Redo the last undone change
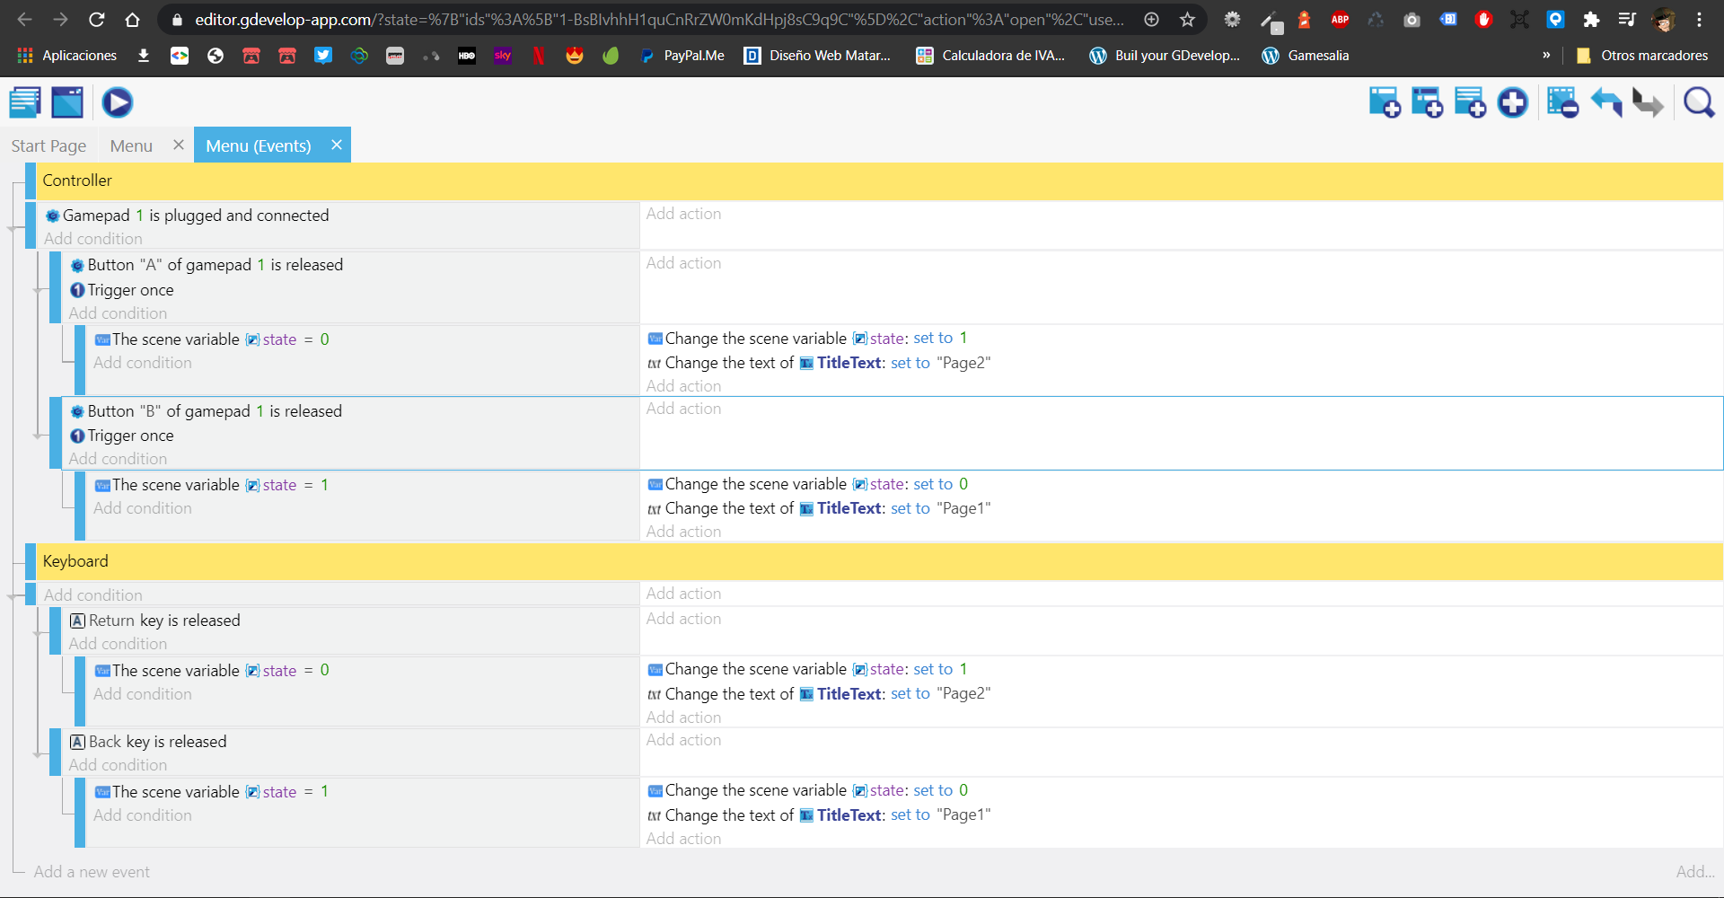The image size is (1724, 898). pos(1648,102)
